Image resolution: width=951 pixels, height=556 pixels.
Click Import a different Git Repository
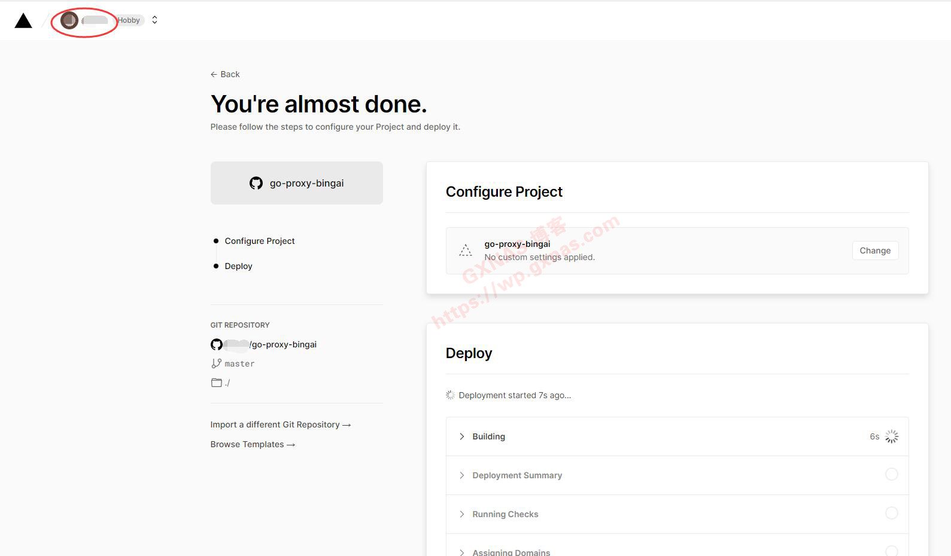[x=280, y=424]
